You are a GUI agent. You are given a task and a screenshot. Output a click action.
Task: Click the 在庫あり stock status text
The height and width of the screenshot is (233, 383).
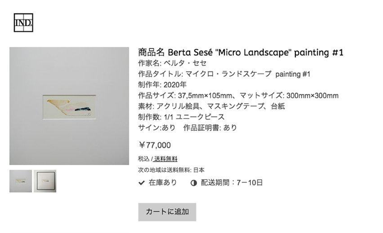click(x=163, y=183)
